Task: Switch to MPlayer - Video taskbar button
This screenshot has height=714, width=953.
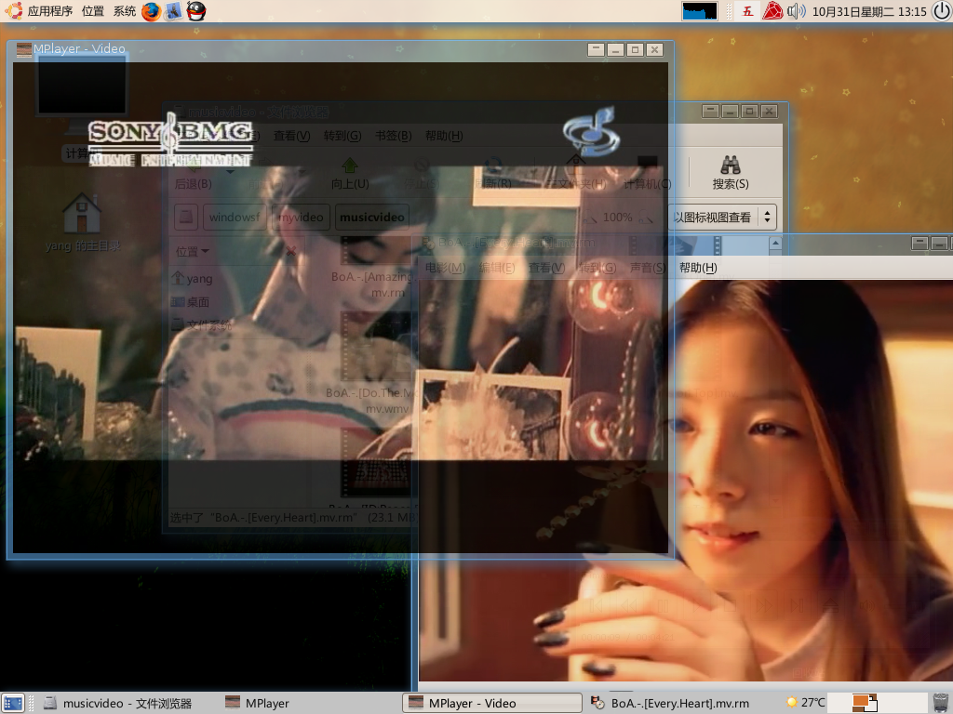Action: [x=491, y=703]
